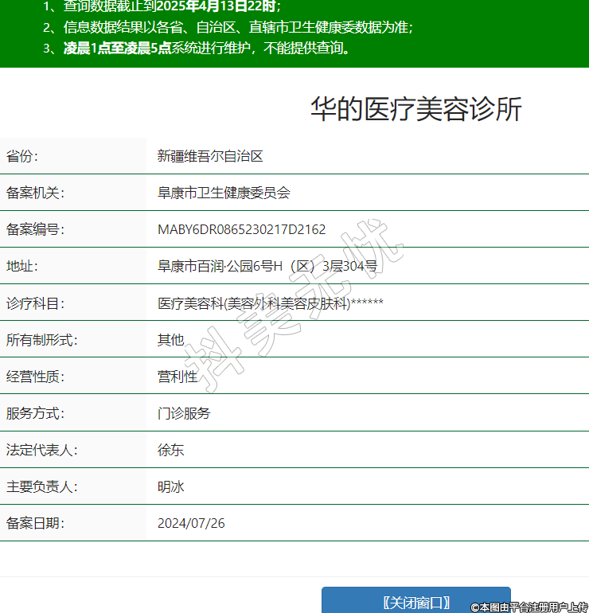Click the legal representative name 徐东
589x613 pixels.
[170, 450]
